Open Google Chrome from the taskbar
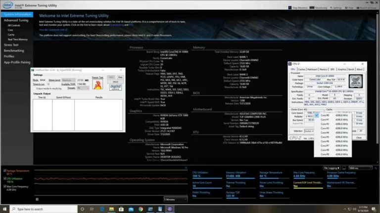Image resolution: width=380 pixels, height=213 pixels. [x=141, y=209]
